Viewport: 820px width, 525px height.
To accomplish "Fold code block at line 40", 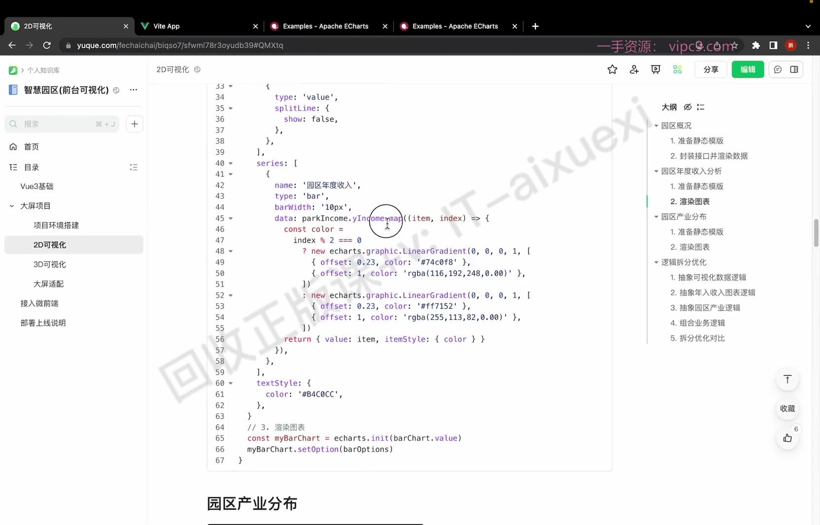I will tap(231, 164).
